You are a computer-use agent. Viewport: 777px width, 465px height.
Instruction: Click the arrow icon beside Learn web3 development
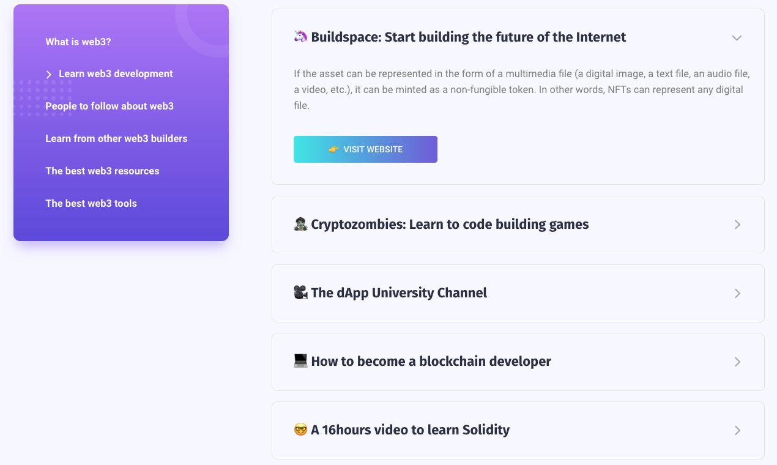[48, 74]
